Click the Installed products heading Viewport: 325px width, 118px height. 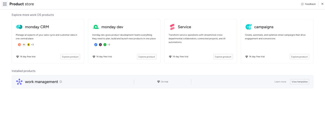pyautogui.click(x=23, y=71)
